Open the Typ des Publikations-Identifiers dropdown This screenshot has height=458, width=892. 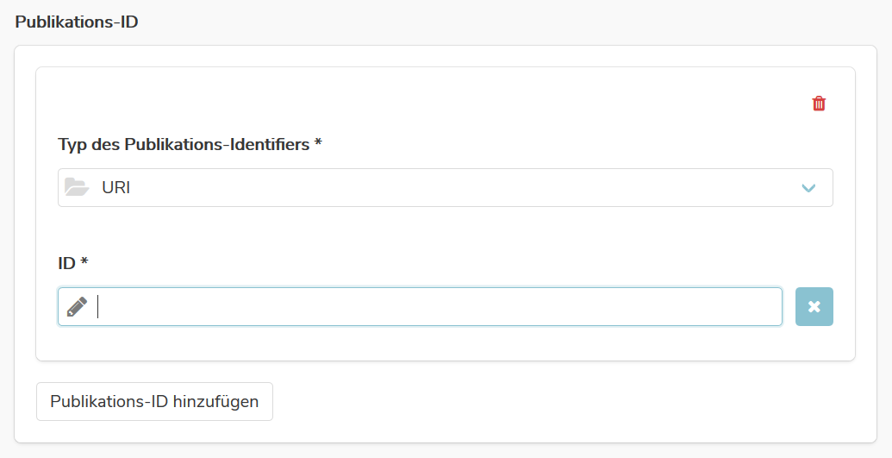pyautogui.click(x=446, y=187)
